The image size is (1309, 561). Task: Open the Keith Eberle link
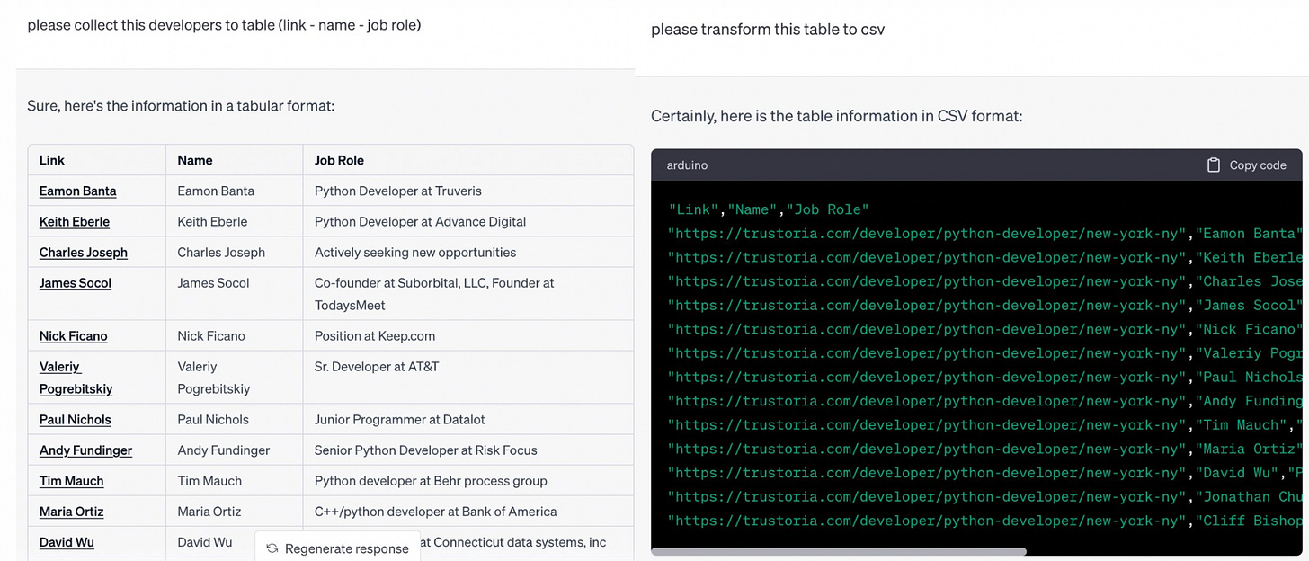[75, 221]
